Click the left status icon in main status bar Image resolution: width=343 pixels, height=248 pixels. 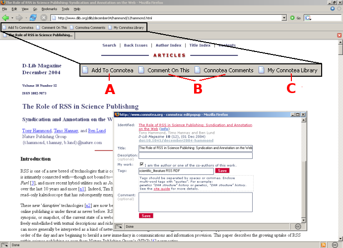(x=5, y=245)
